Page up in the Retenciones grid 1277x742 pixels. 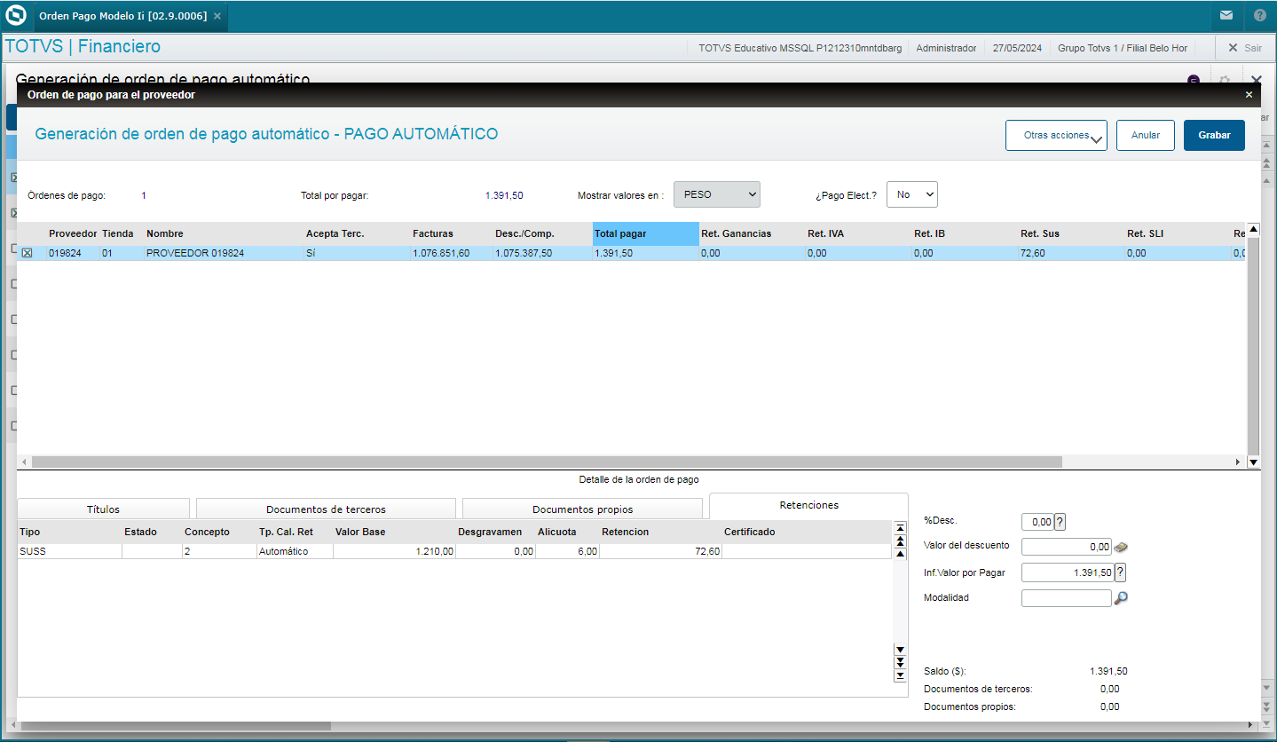(900, 540)
